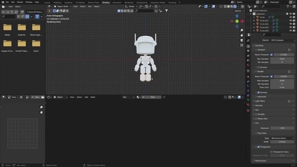Open the File menu
Image resolution: width=297 pixels, height=167 pixels.
click(x=7, y=2)
